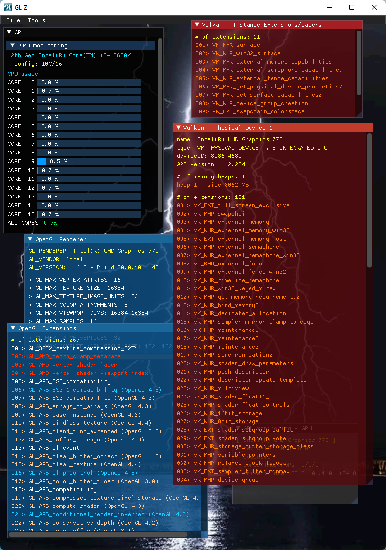Click scrollbar in Vulkan Physical Device window

point(369,200)
